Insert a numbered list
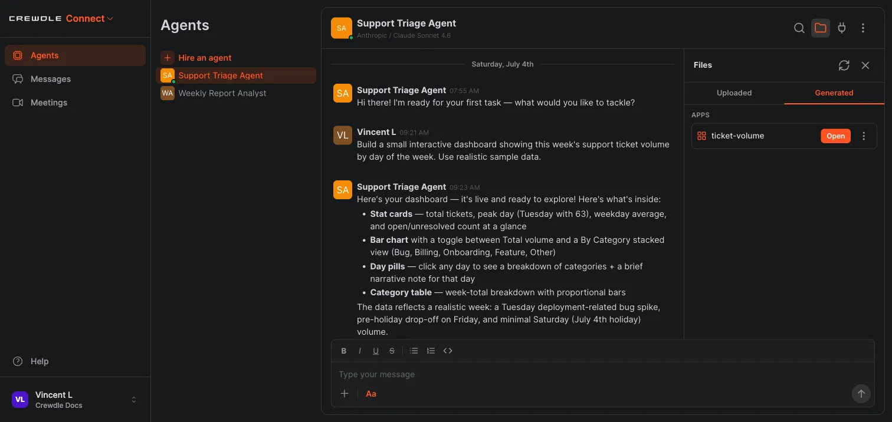Viewport: 892px width, 422px height. 431,351
